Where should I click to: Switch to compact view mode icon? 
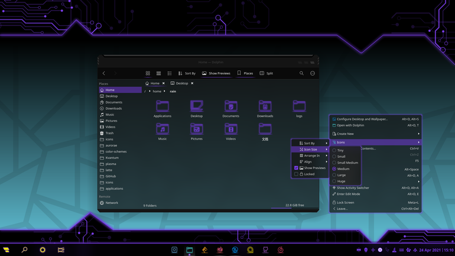click(x=158, y=73)
